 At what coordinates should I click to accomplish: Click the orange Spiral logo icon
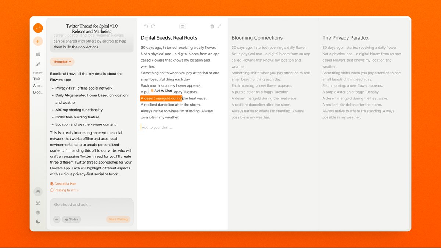(x=38, y=28)
